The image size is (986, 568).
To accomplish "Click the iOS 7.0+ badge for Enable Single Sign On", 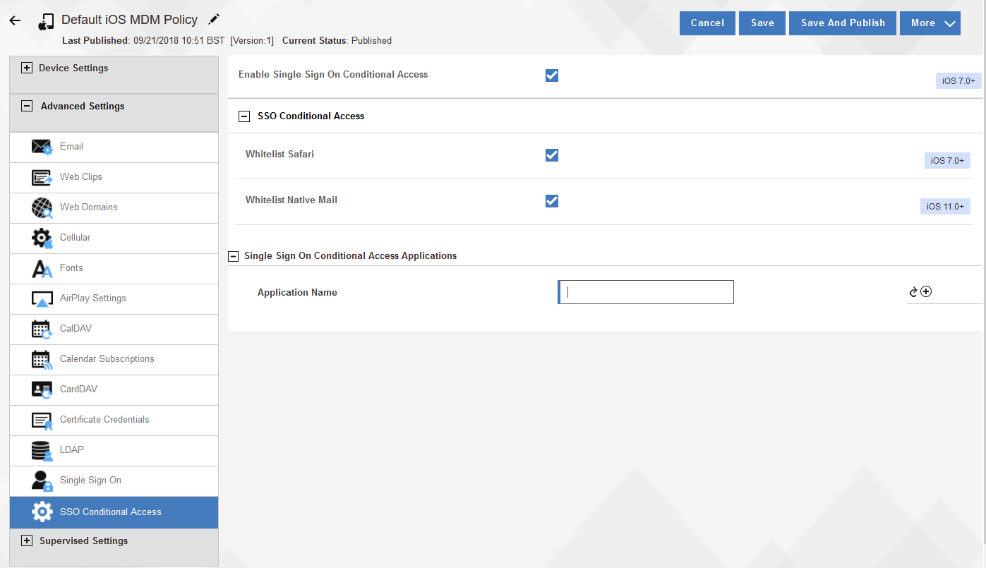I will point(958,81).
